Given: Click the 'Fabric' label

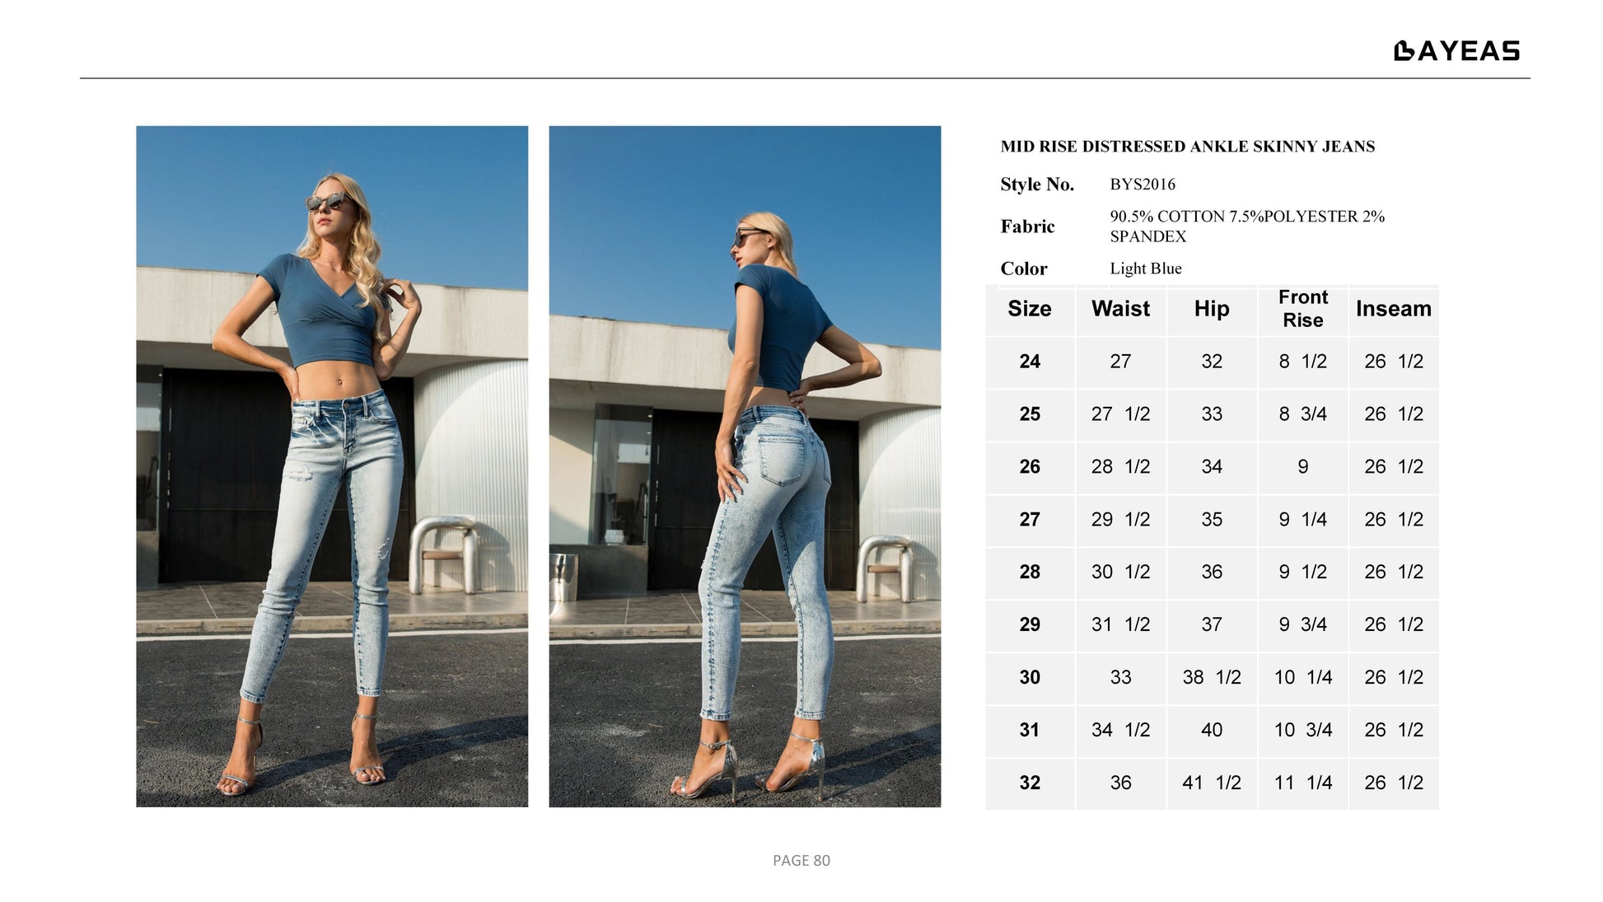Looking at the screenshot, I should [1027, 227].
